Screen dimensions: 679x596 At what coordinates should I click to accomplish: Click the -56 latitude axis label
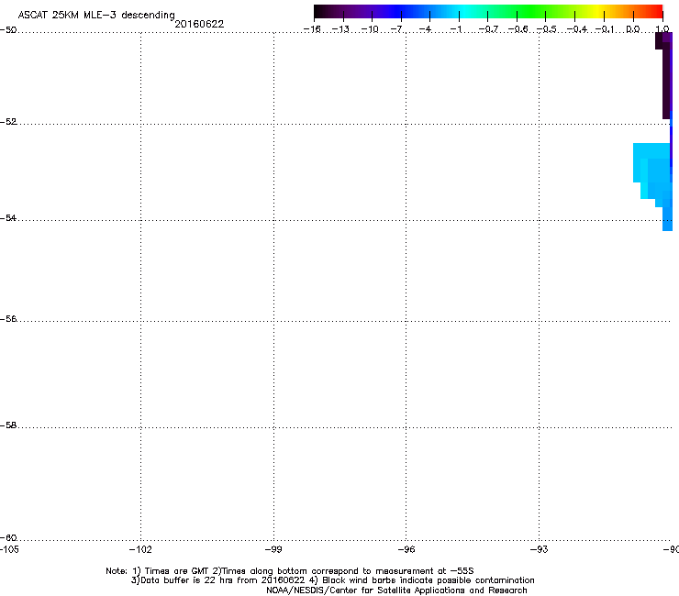(8, 318)
